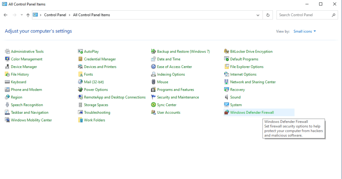Click the Default Programs link
Viewport: 342px width, 179px height.
click(244, 59)
